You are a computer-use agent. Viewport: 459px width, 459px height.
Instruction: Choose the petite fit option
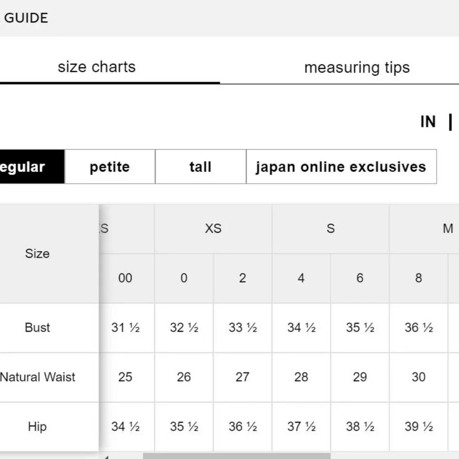coord(110,167)
